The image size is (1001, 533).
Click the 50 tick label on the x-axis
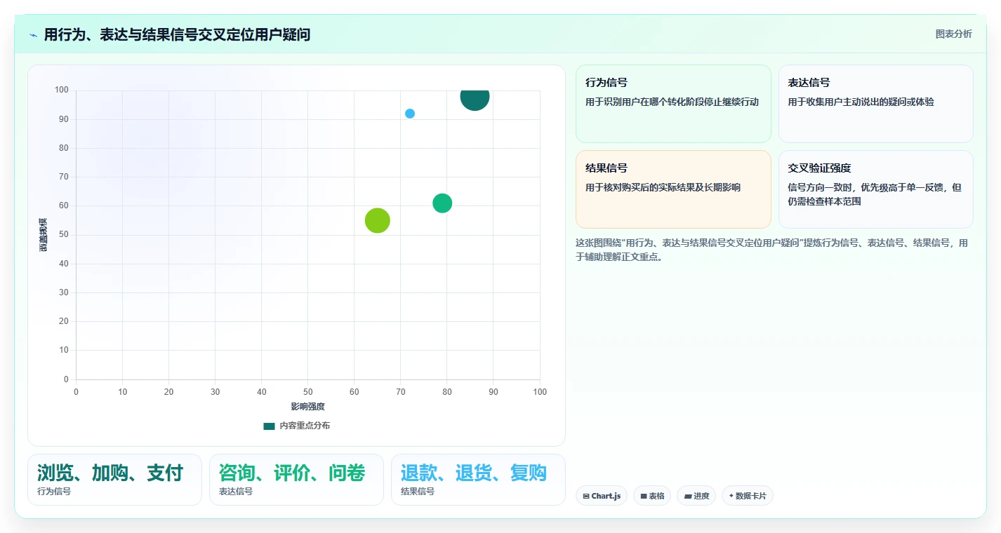(x=308, y=392)
